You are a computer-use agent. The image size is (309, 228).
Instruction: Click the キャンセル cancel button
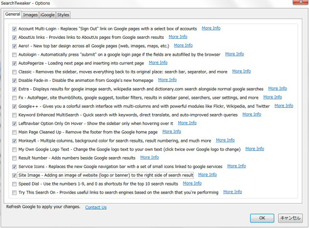coord(290,218)
